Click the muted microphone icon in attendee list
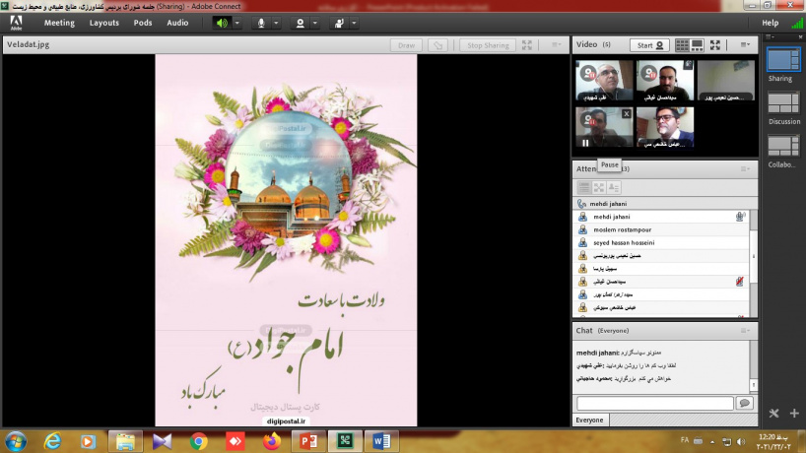The width and height of the screenshot is (806, 453). (740, 282)
